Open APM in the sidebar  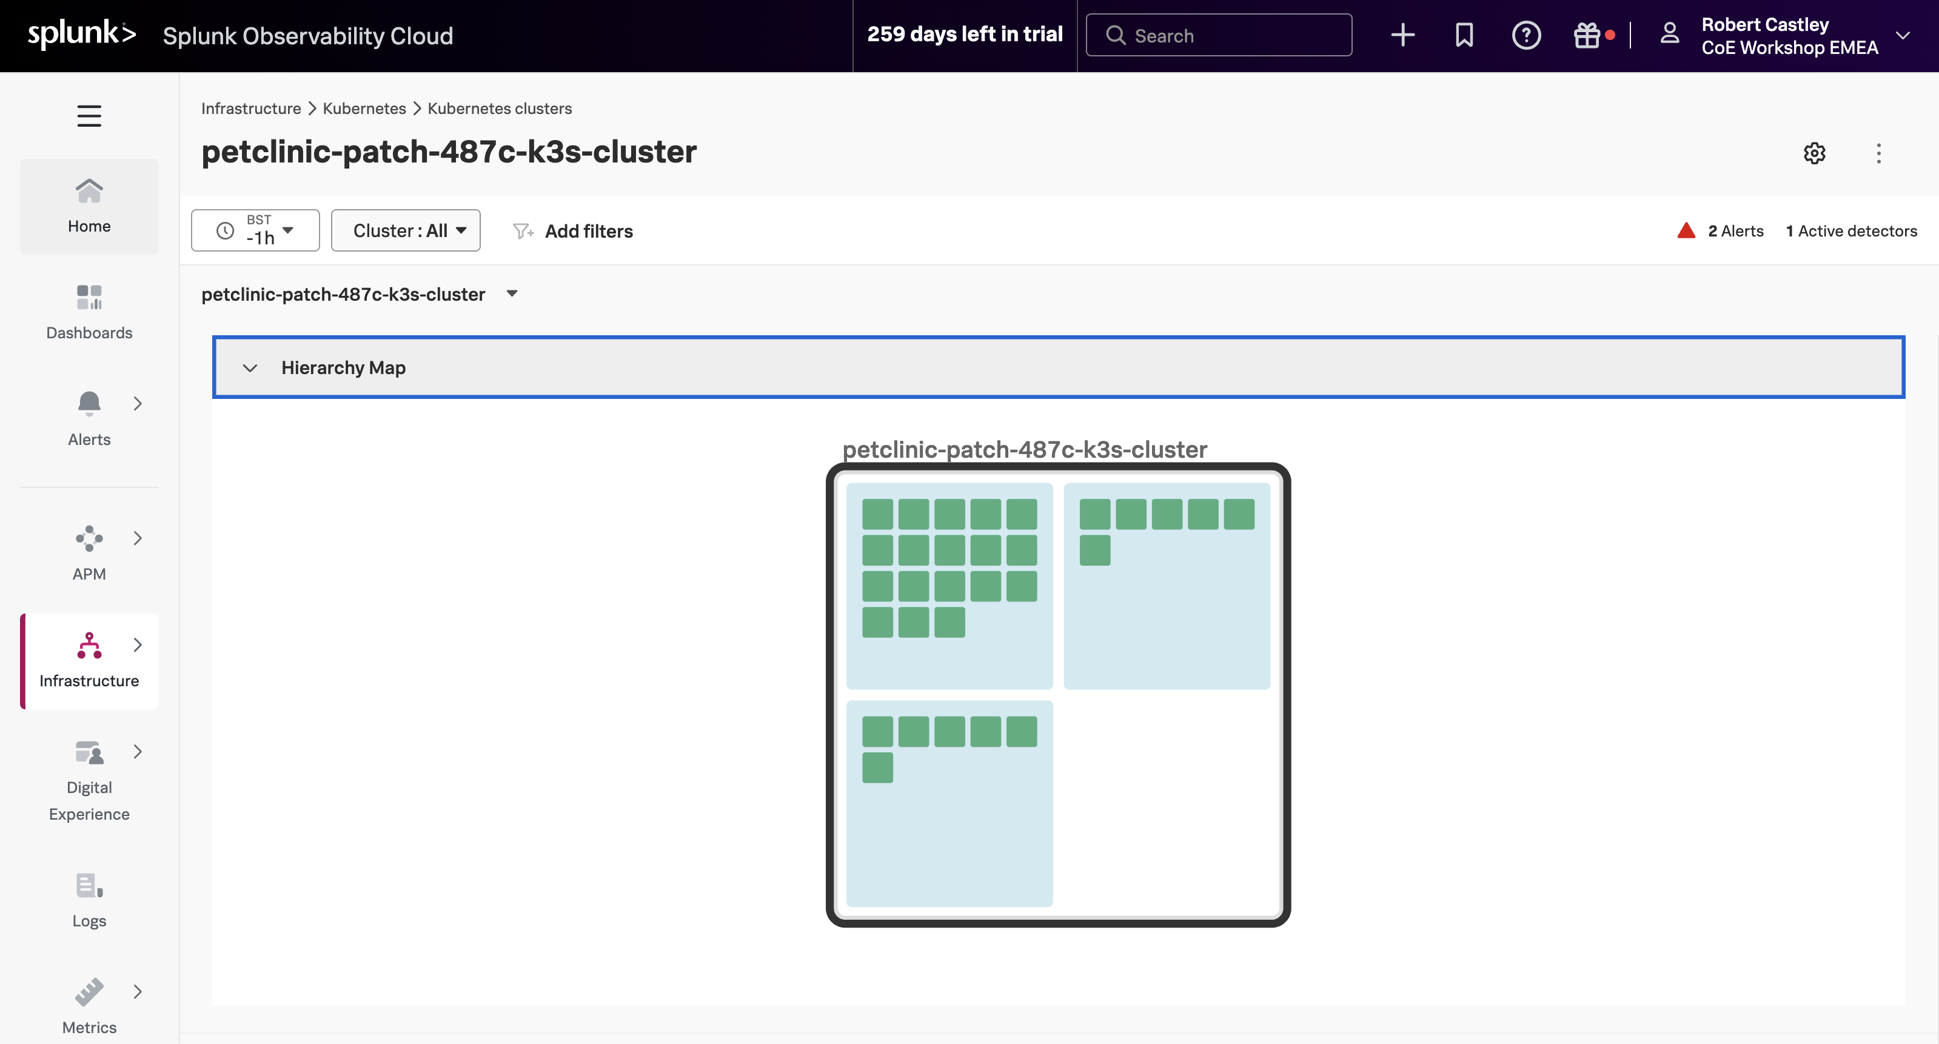pyautogui.click(x=89, y=552)
